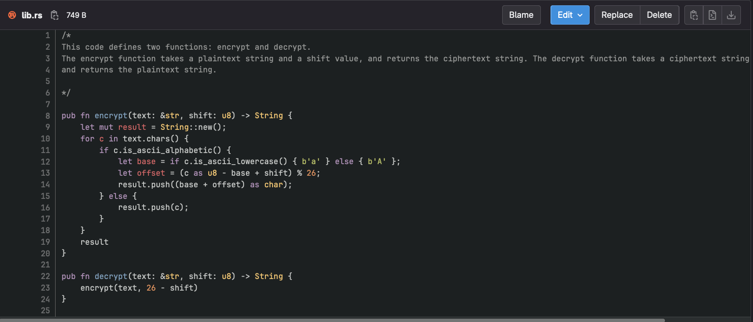
Task: Select line number 13 with the offset calculation
Action: (x=45, y=173)
